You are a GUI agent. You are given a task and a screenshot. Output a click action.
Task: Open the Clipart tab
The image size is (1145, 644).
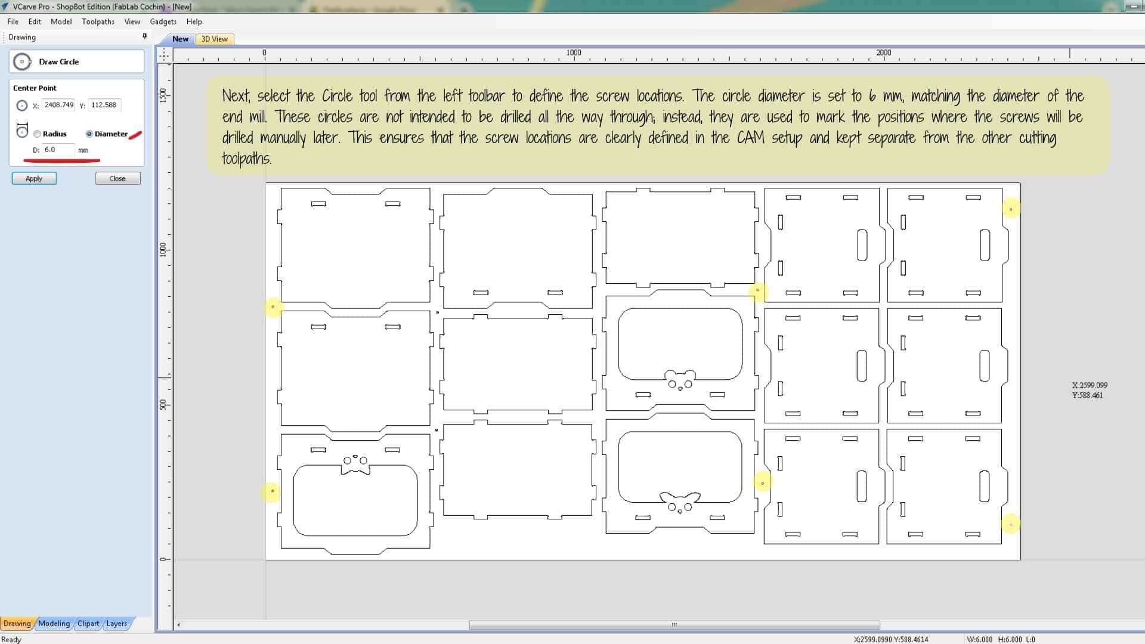tap(88, 624)
